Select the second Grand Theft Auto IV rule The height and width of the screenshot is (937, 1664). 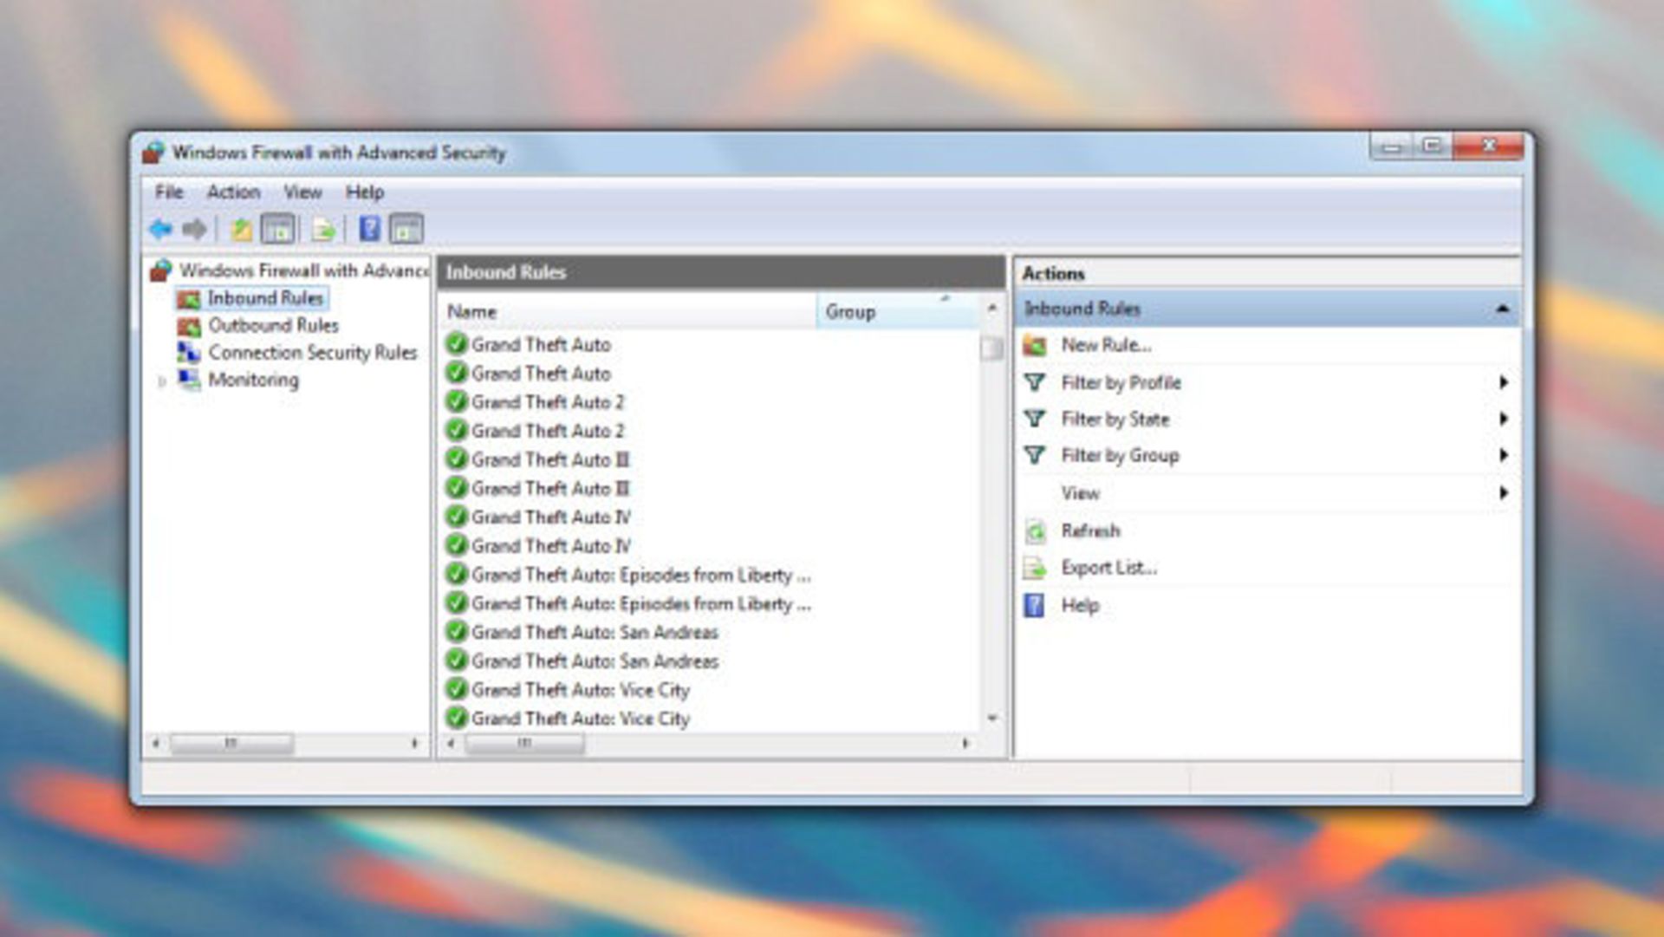pos(551,546)
